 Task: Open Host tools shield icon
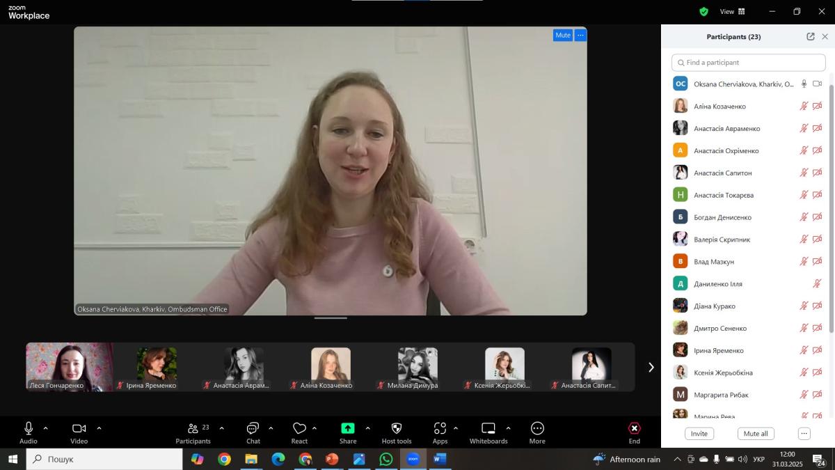(397, 428)
